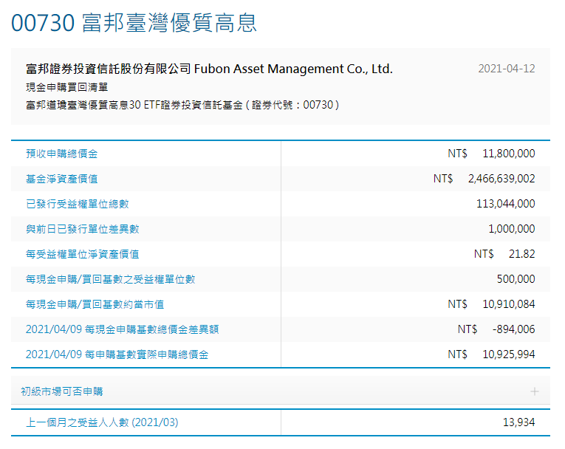This screenshot has height=449, width=565.
Task: Expand the 初級市場可否申購 section
Action: pos(281,391)
